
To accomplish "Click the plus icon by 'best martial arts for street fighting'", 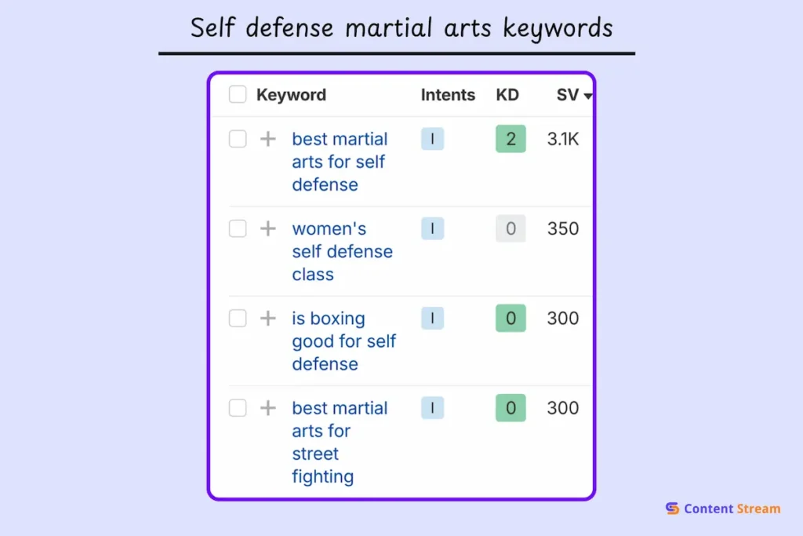I will click(267, 408).
